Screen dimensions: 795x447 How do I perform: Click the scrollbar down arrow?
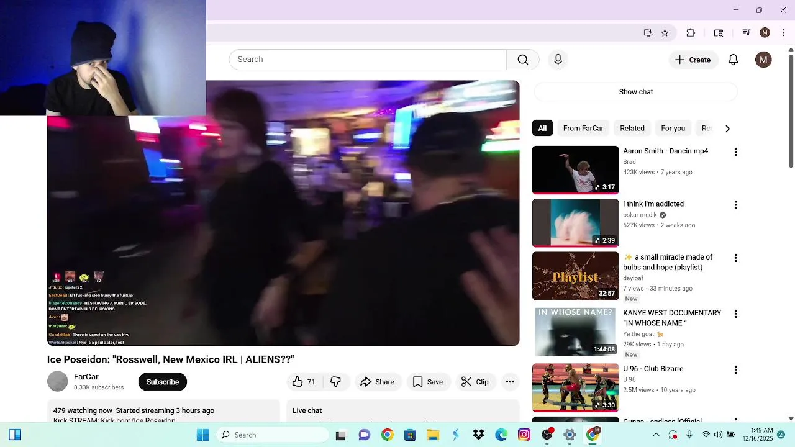tap(791, 418)
